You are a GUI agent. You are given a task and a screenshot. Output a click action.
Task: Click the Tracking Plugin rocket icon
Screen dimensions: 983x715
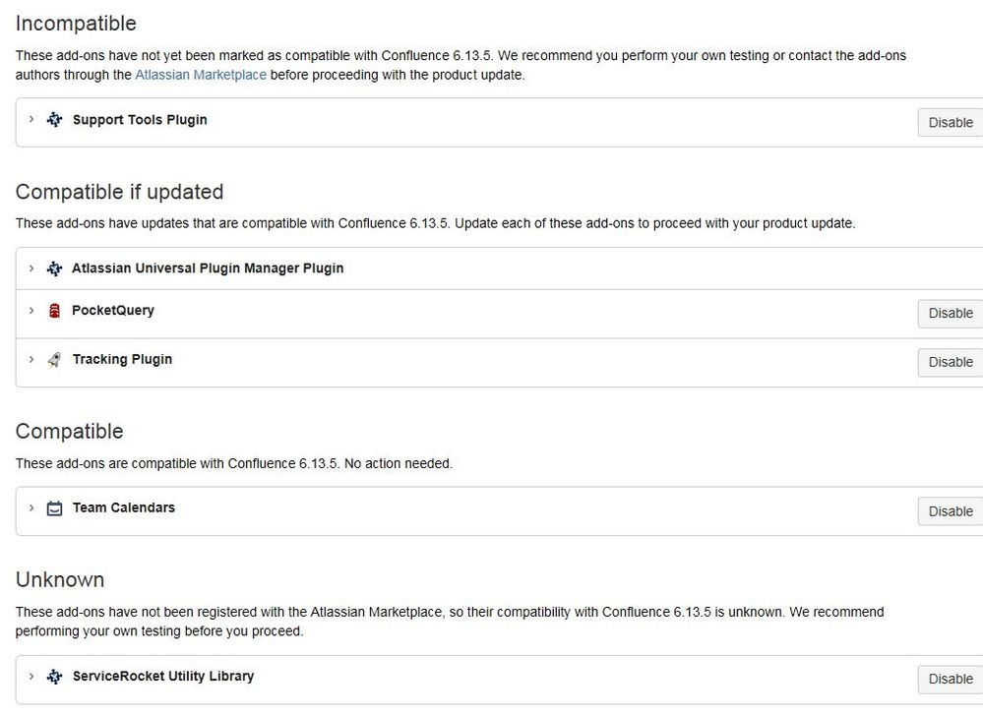pos(54,360)
